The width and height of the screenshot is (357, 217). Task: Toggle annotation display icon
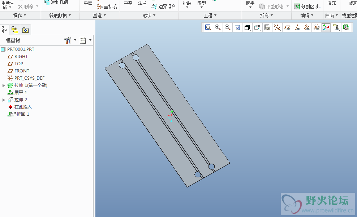tap(336, 28)
